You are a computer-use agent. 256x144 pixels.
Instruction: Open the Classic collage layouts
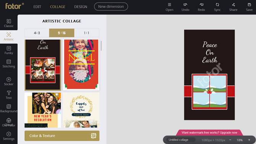[x=9, y=23]
